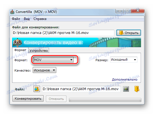Open the Качество dropdown showing Исходное
The image size is (154, 114).
pos(44,70)
